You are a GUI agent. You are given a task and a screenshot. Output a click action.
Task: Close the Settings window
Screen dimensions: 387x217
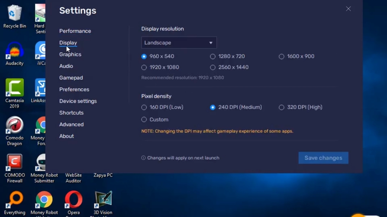point(348,9)
